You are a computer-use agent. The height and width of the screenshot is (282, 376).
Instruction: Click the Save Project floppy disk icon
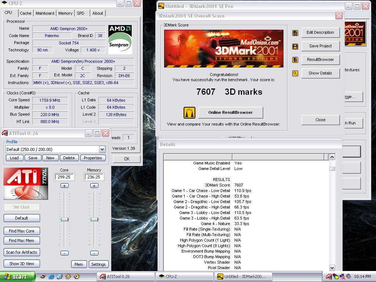[x=295, y=47]
